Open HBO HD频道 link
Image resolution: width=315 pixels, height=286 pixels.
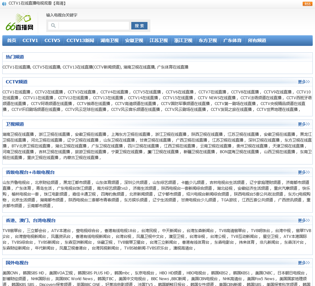(x=170, y=273)
